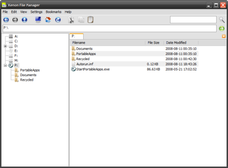Screen dimensions: 228x168
Task: Click in the search text field
Action: pos(193,19)
